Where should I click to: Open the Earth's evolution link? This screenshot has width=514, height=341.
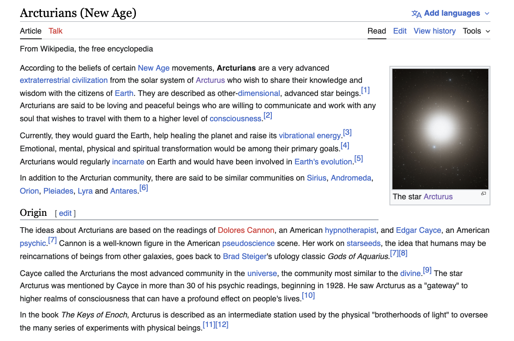(x=323, y=162)
